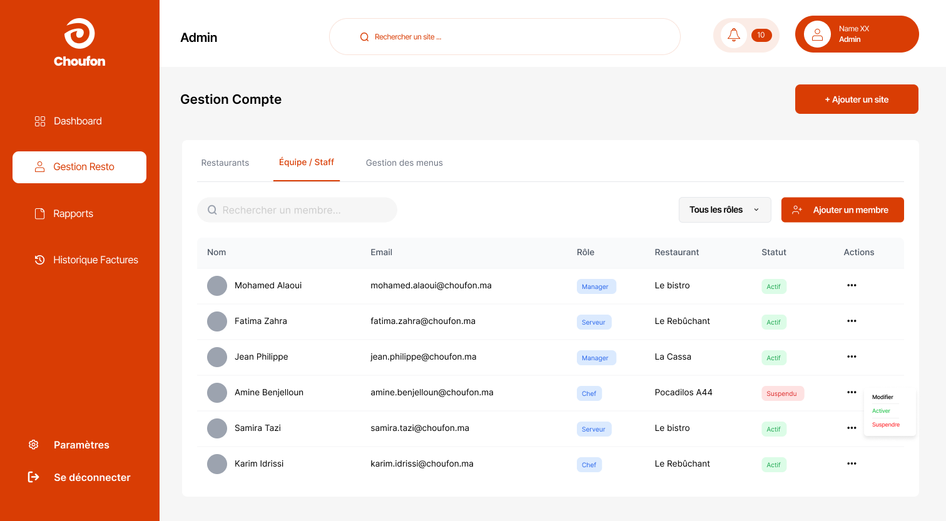Focus the Rechercher un site field
The image size is (946, 521).
504,37
